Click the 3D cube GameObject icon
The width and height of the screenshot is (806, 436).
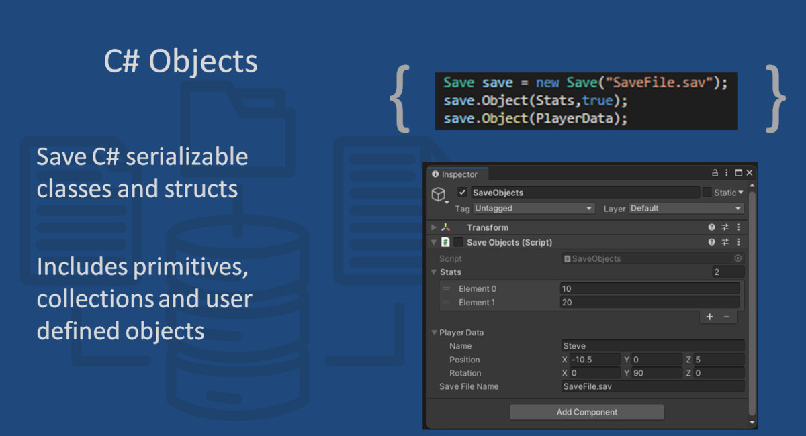pos(439,193)
